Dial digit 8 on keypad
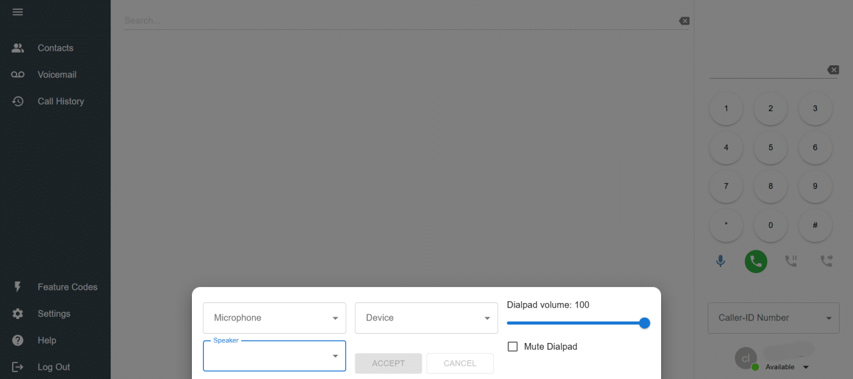853x379 pixels. coord(770,187)
